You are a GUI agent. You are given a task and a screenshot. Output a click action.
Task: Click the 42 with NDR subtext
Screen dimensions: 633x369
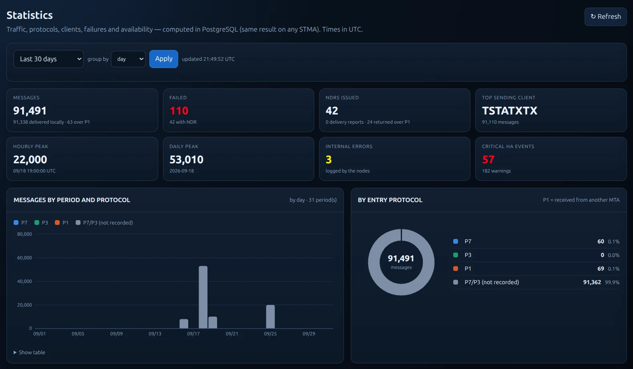click(x=183, y=122)
